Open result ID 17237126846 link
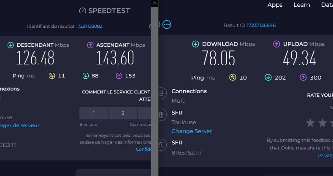This screenshot has width=333, height=176. click(x=261, y=25)
